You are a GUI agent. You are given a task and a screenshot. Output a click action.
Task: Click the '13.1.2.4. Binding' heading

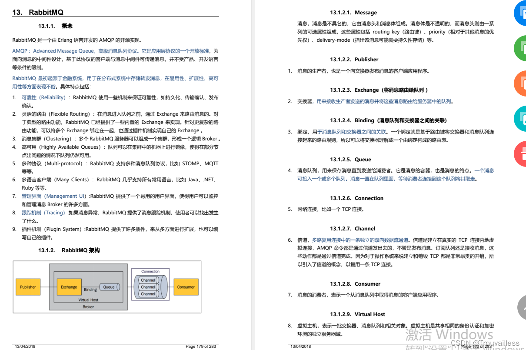pyautogui.click(x=389, y=120)
